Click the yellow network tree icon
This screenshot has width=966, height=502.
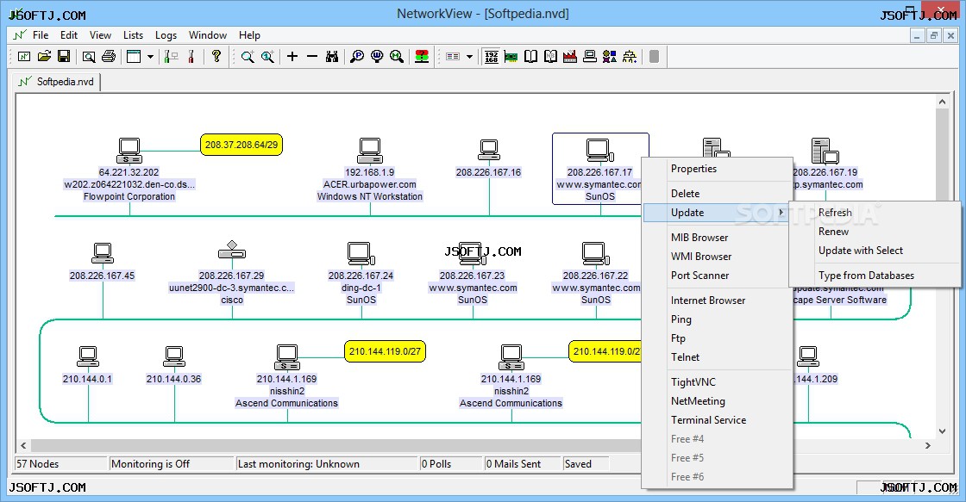click(629, 57)
